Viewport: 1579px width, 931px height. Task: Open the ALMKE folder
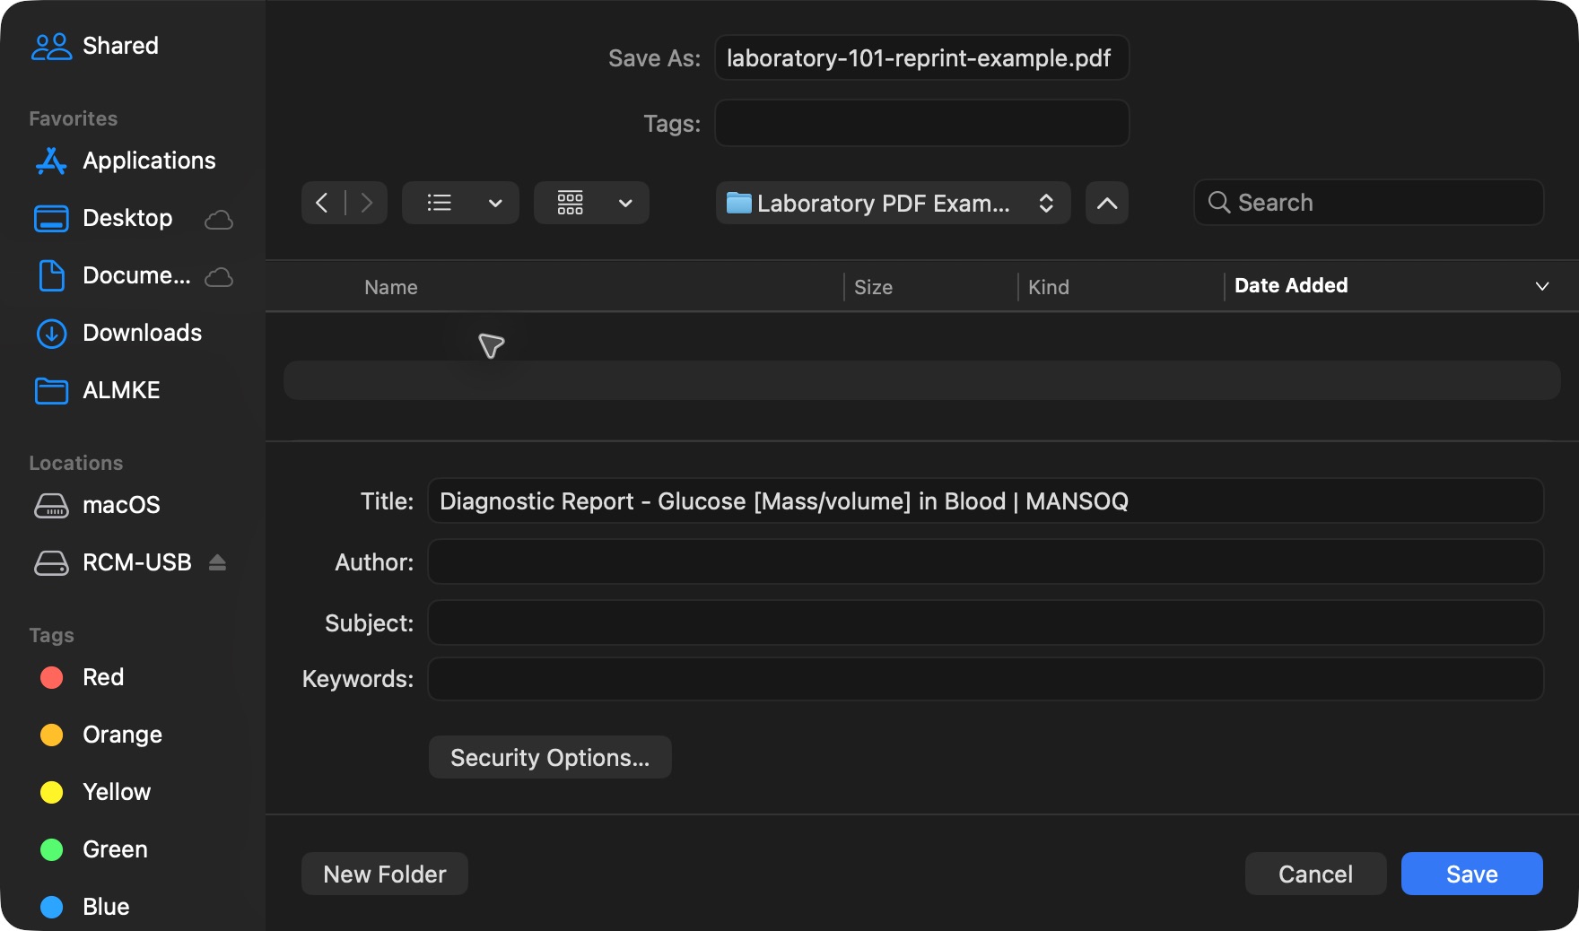(x=97, y=390)
